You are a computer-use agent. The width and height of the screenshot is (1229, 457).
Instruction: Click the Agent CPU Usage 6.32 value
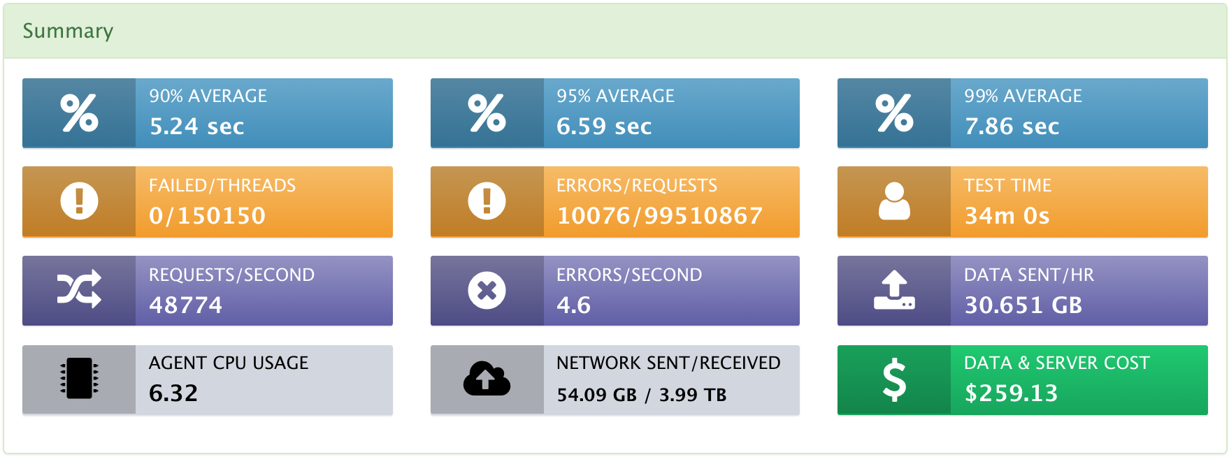(173, 393)
